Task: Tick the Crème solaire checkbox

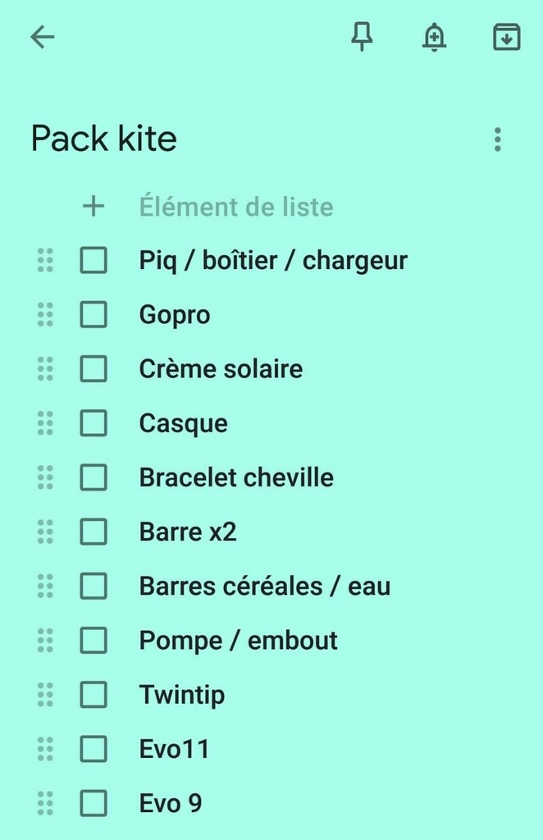Action: (x=94, y=369)
